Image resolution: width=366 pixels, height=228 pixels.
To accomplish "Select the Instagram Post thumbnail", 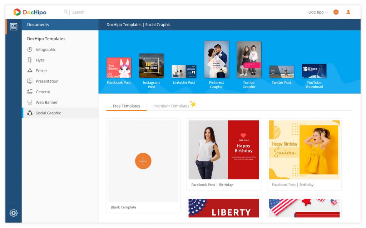I will coord(151,65).
